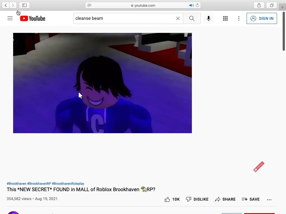Show all tabs overview
Viewport: 286px width, 214px height.
[271, 5]
